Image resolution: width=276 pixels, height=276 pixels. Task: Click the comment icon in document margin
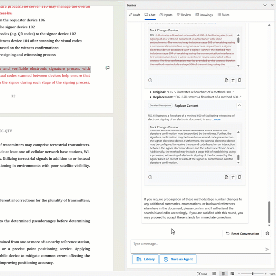click(107, 68)
